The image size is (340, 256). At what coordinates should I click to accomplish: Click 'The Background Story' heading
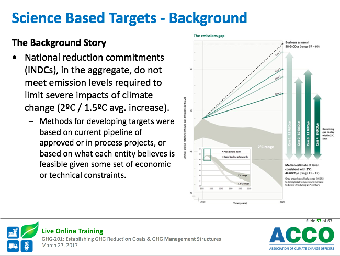(59, 43)
